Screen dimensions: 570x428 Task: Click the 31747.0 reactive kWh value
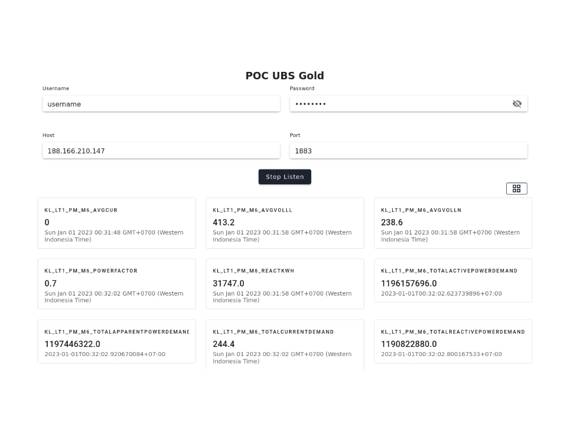pos(229,284)
